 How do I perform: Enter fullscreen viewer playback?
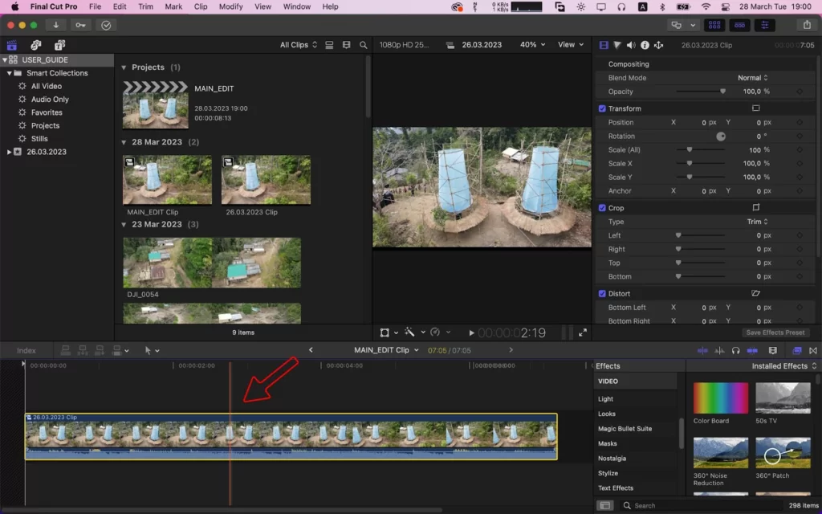[583, 333]
